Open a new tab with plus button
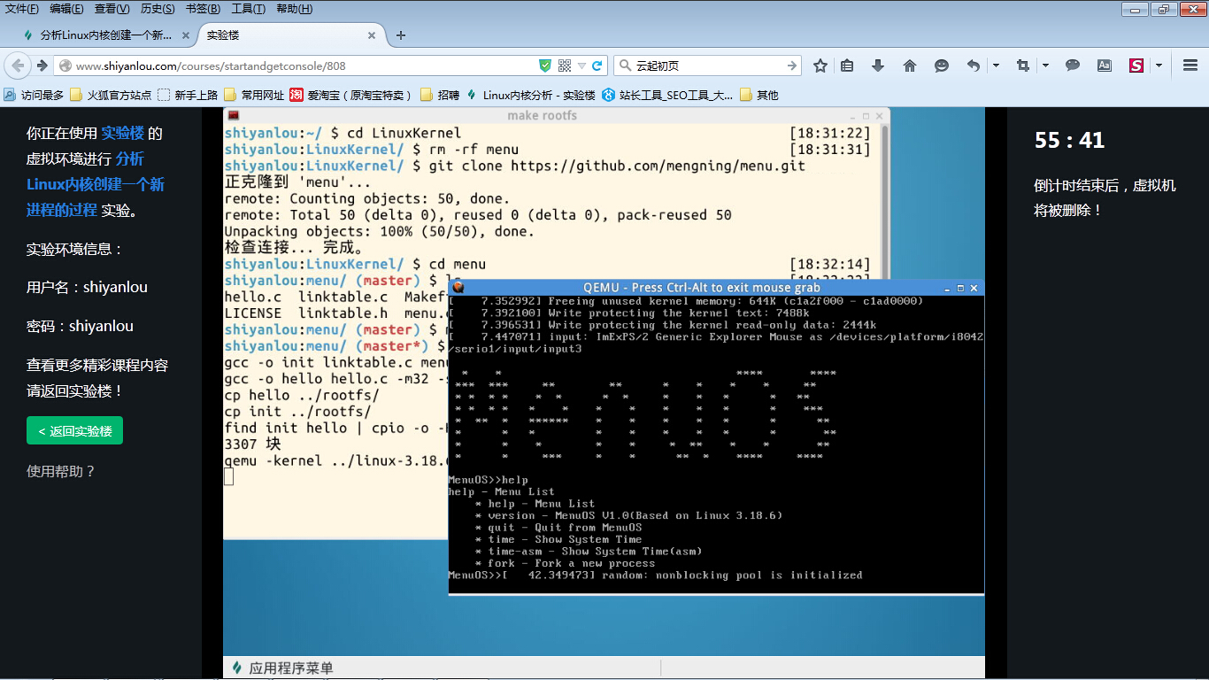Screen dimensions: 1209x680 [401, 35]
